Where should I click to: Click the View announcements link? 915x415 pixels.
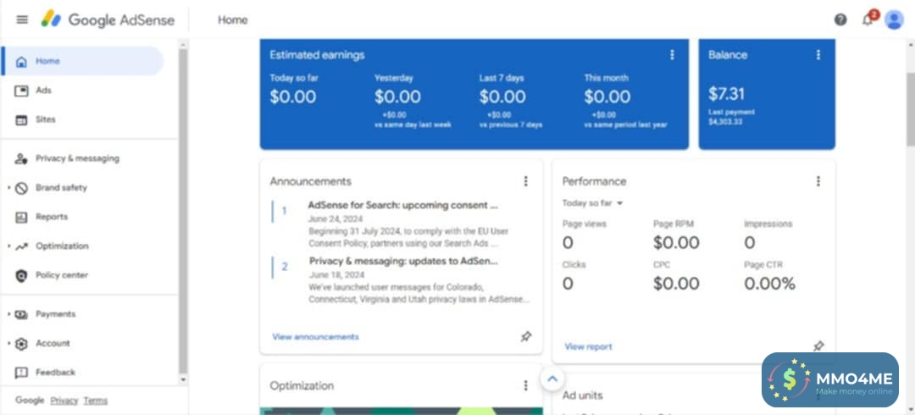pyautogui.click(x=315, y=337)
